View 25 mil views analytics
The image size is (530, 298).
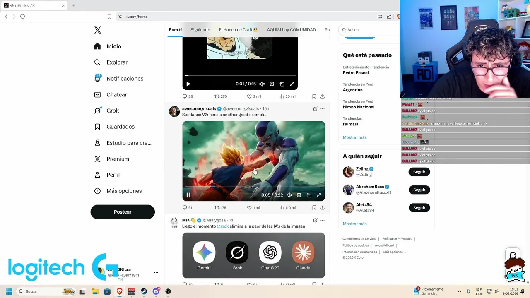287,96
